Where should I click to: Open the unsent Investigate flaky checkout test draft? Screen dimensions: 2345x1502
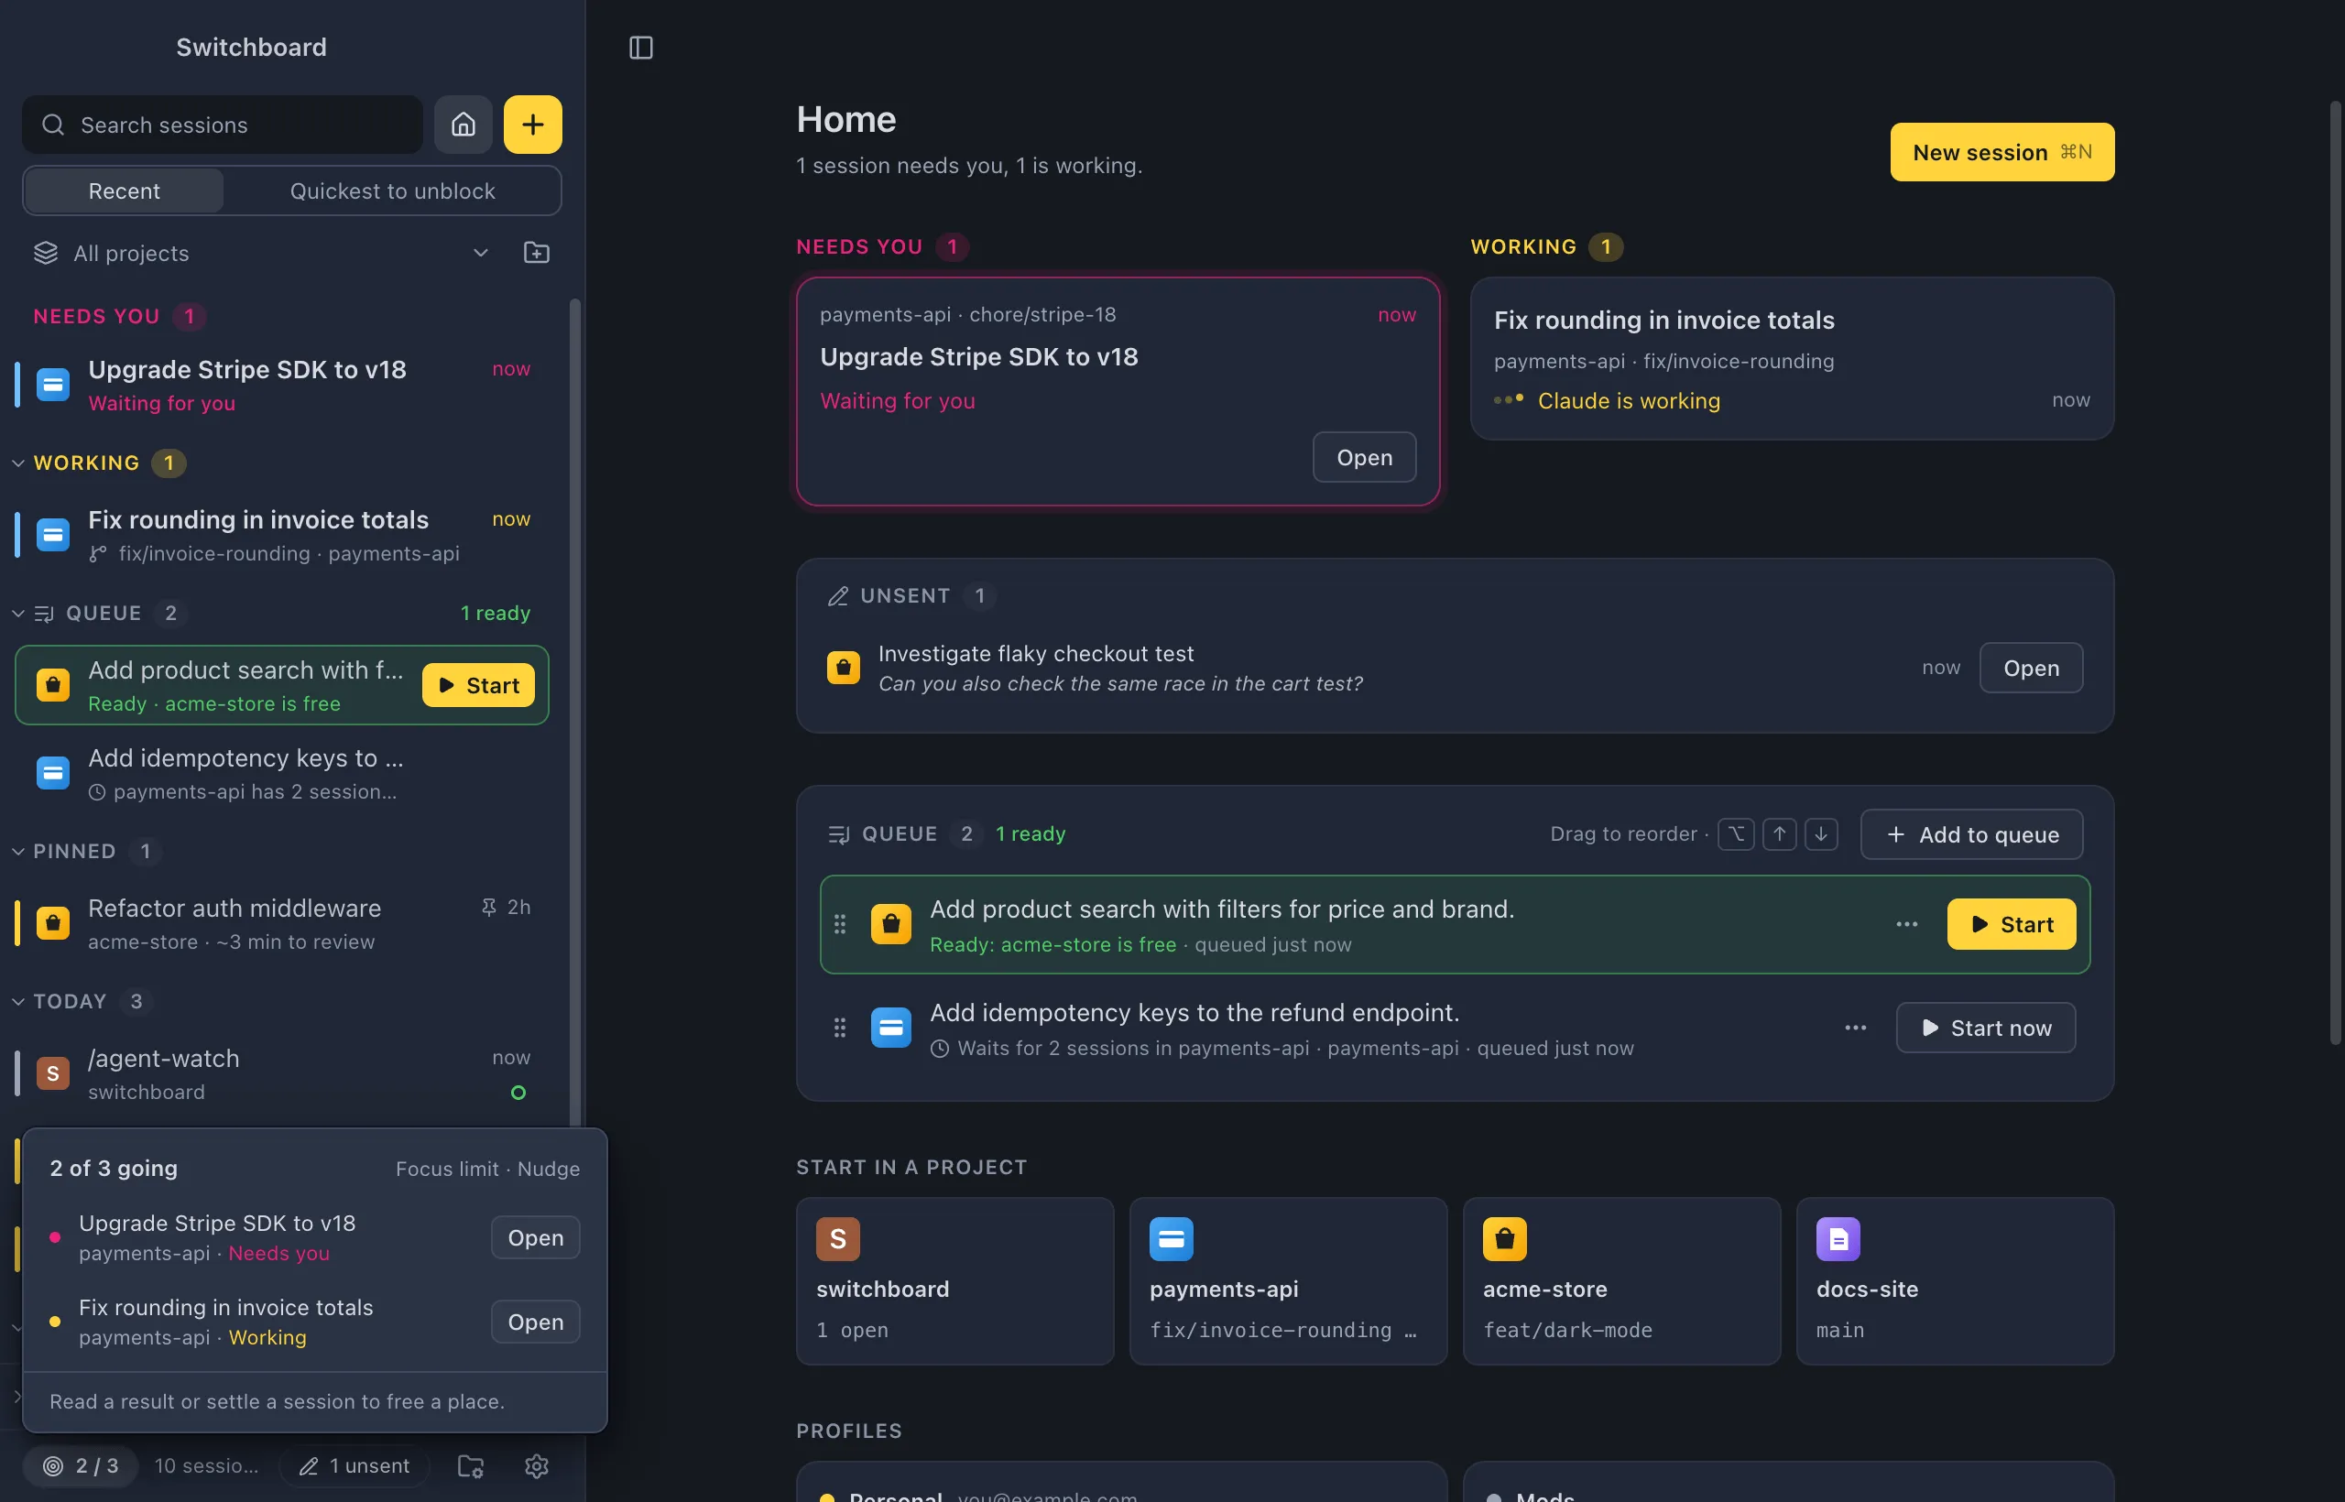point(2031,668)
